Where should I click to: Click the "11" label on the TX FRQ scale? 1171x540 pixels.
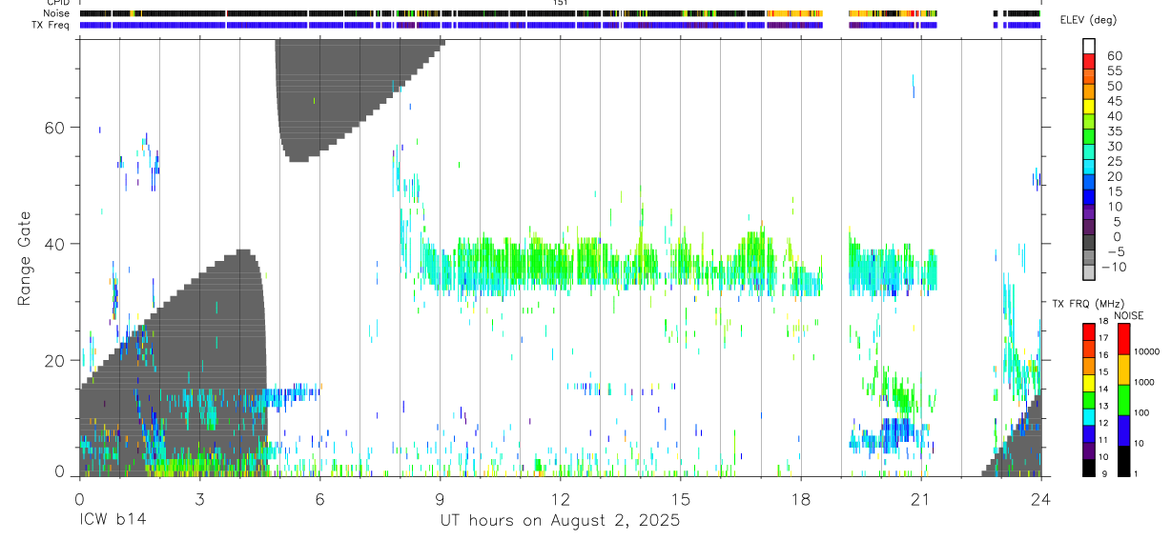tap(1104, 441)
